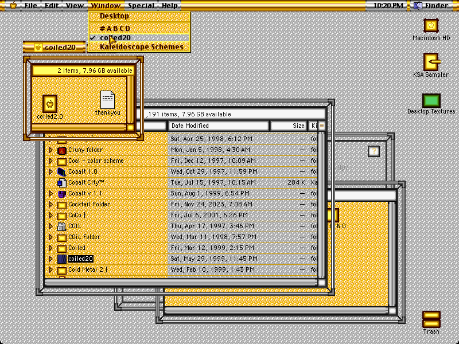The image size is (459, 344).
Task: Select the Coal - color scheme folder icon
Action: (62, 161)
